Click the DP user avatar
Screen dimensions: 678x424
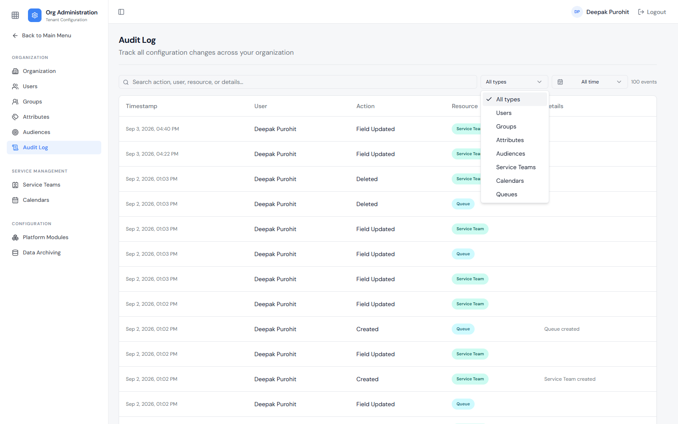(x=577, y=12)
